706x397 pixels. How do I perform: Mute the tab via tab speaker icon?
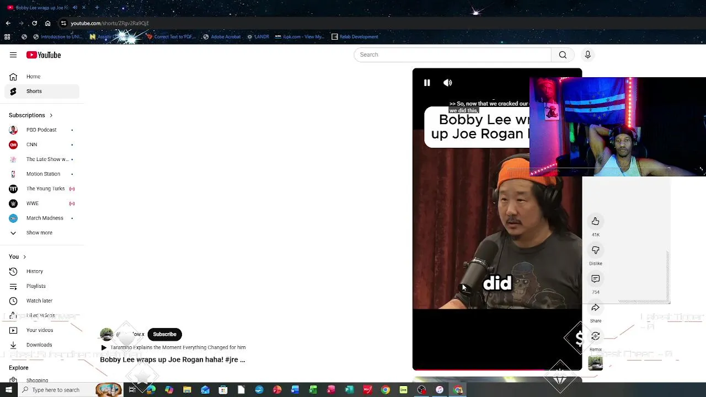click(75, 8)
